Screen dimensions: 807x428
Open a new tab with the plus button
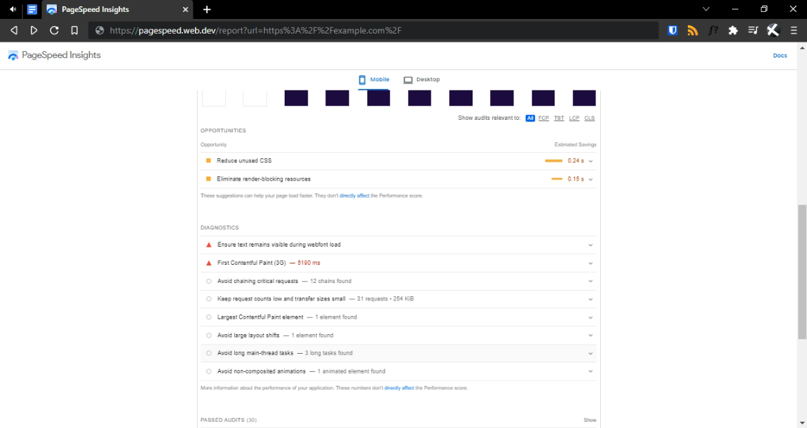click(207, 10)
